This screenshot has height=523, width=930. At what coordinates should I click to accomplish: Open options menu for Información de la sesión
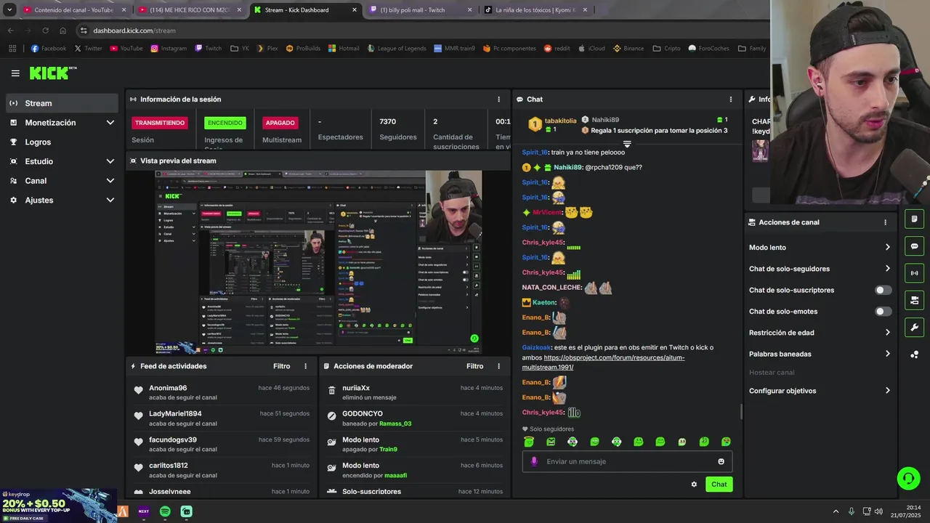(x=498, y=99)
